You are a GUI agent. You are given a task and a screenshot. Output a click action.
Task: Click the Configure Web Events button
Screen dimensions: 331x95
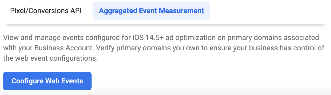[47, 81]
